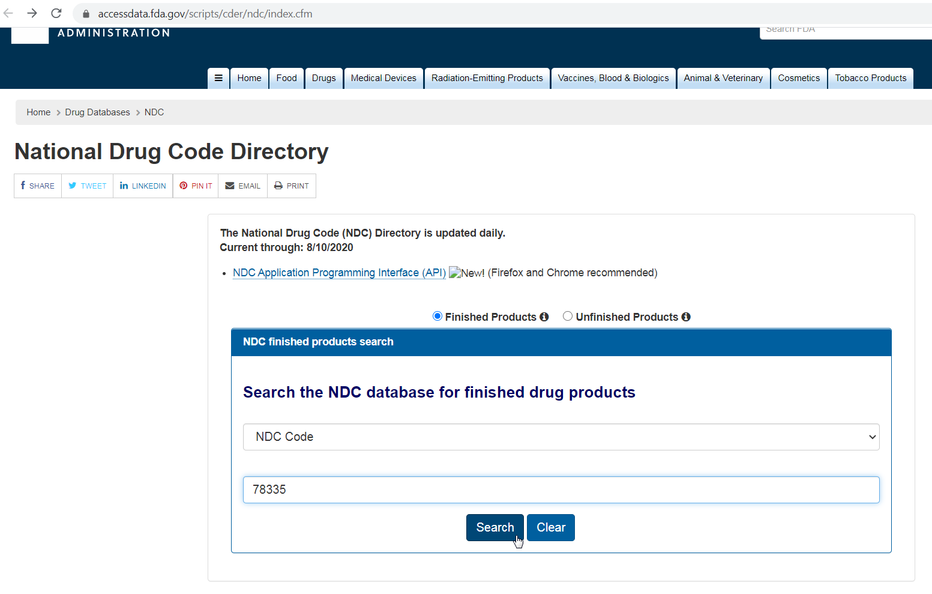Share page on LinkedIn
Viewport: 932px width, 594px height.
143,186
